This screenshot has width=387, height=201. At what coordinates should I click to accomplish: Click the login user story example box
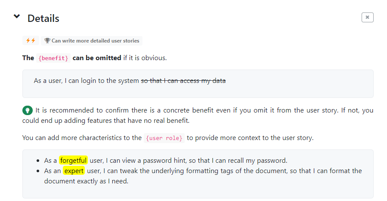pyautogui.click(x=198, y=84)
